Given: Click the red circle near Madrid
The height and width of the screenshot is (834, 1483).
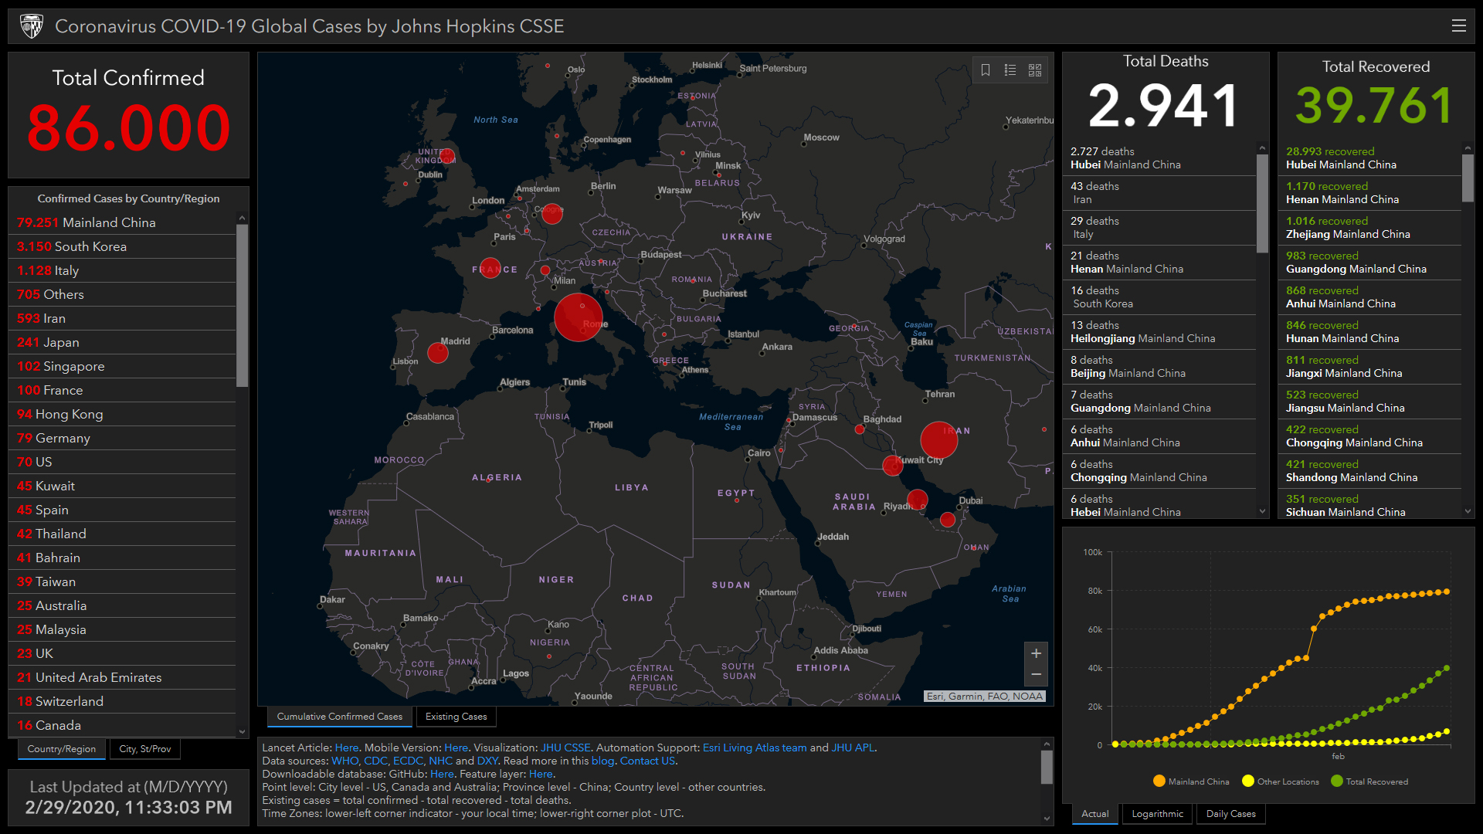Looking at the screenshot, I should [x=438, y=353].
